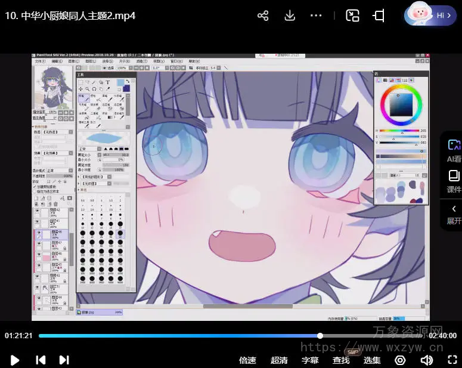Open the 超清 video quality menu
This screenshot has height=368, width=462.
click(x=279, y=360)
